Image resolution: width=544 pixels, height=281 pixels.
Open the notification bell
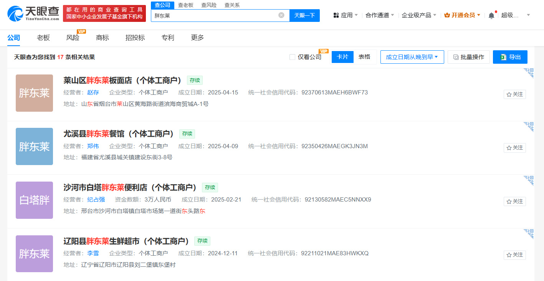[491, 15]
